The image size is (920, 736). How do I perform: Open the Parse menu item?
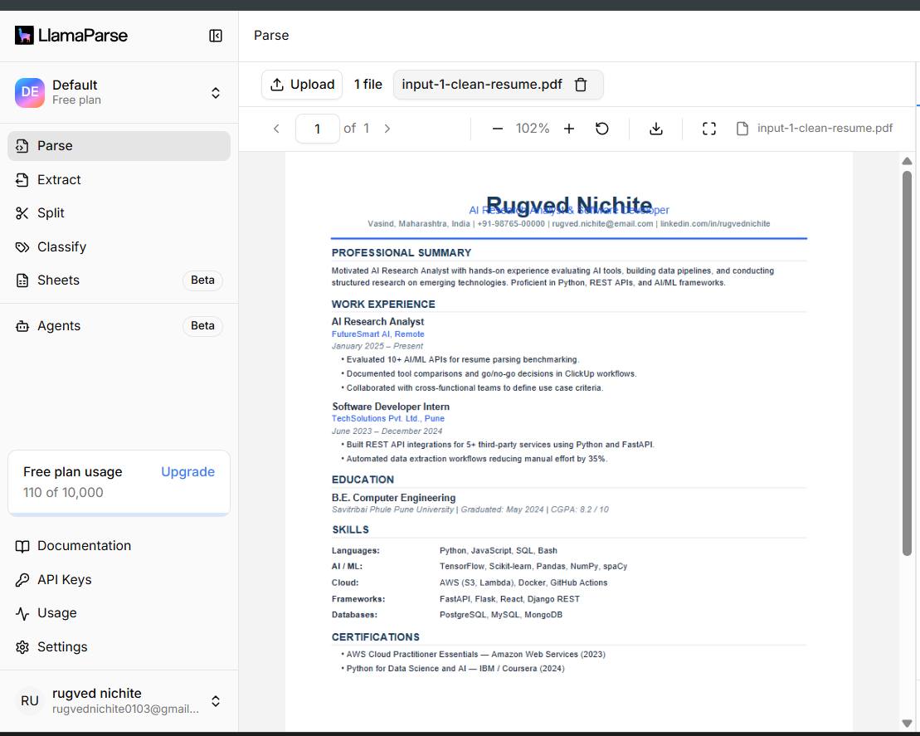[119, 145]
